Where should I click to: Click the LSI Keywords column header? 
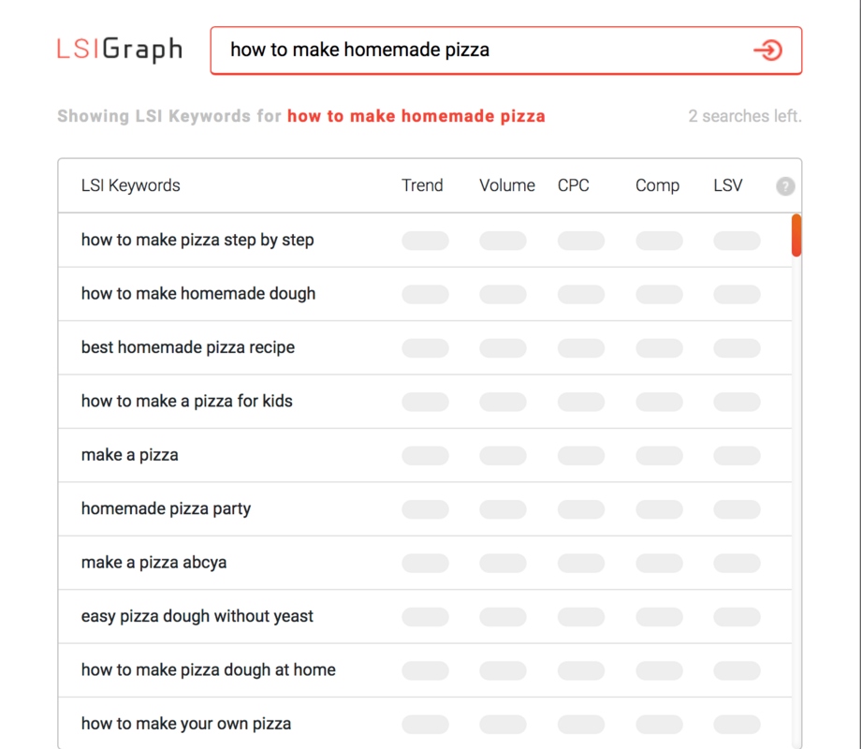click(x=131, y=185)
